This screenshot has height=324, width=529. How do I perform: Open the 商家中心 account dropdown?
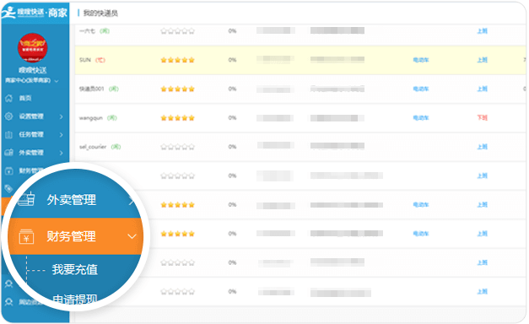point(32,81)
